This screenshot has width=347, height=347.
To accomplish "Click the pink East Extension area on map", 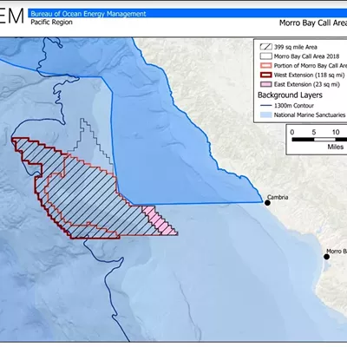I will [160, 221].
